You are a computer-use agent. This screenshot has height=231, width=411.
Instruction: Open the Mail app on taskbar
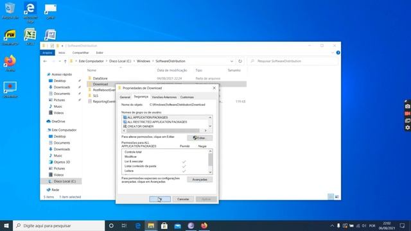point(177,225)
